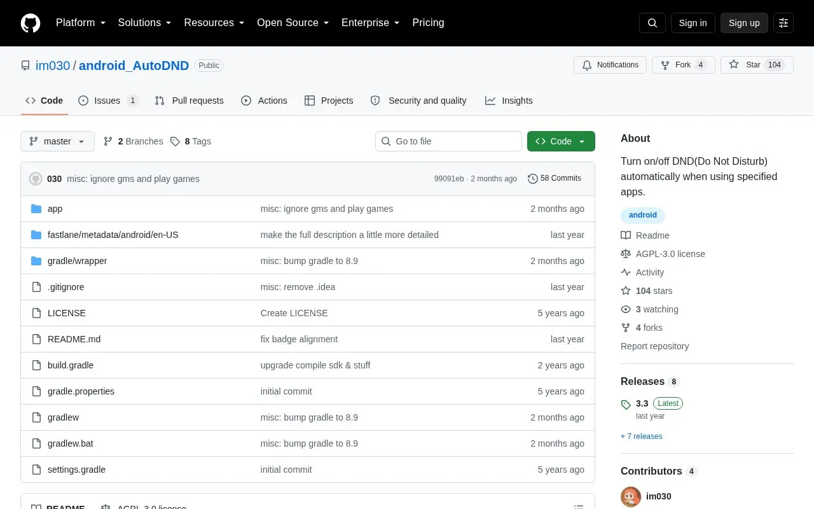
Task: Open the Projects tab
Action: pyautogui.click(x=329, y=101)
